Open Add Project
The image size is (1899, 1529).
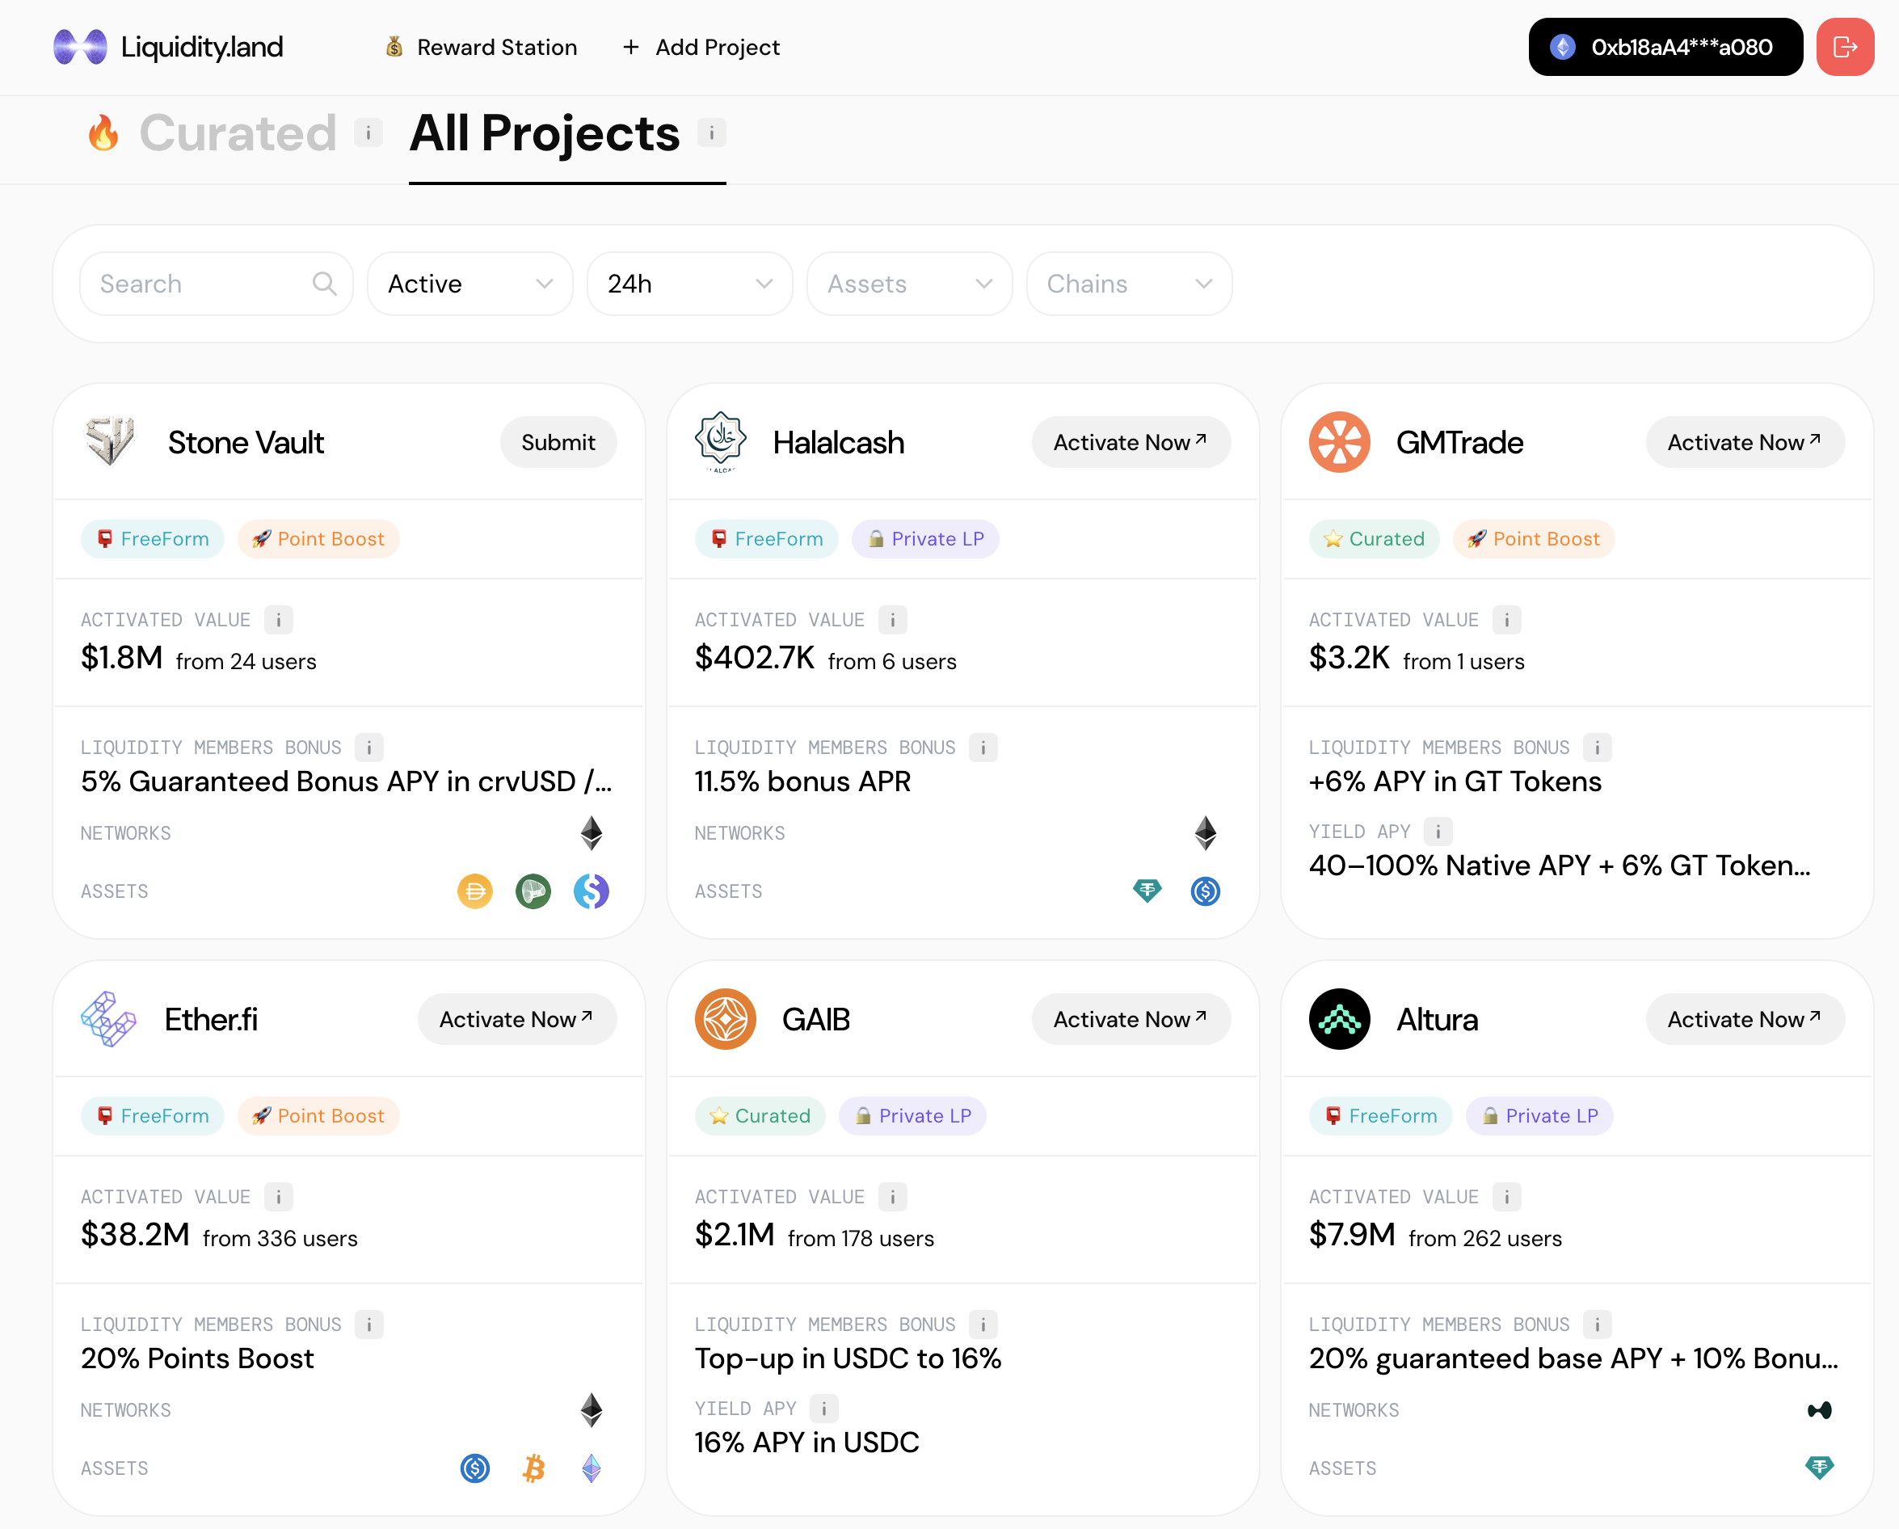pyautogui.click(x=701, y=47)
